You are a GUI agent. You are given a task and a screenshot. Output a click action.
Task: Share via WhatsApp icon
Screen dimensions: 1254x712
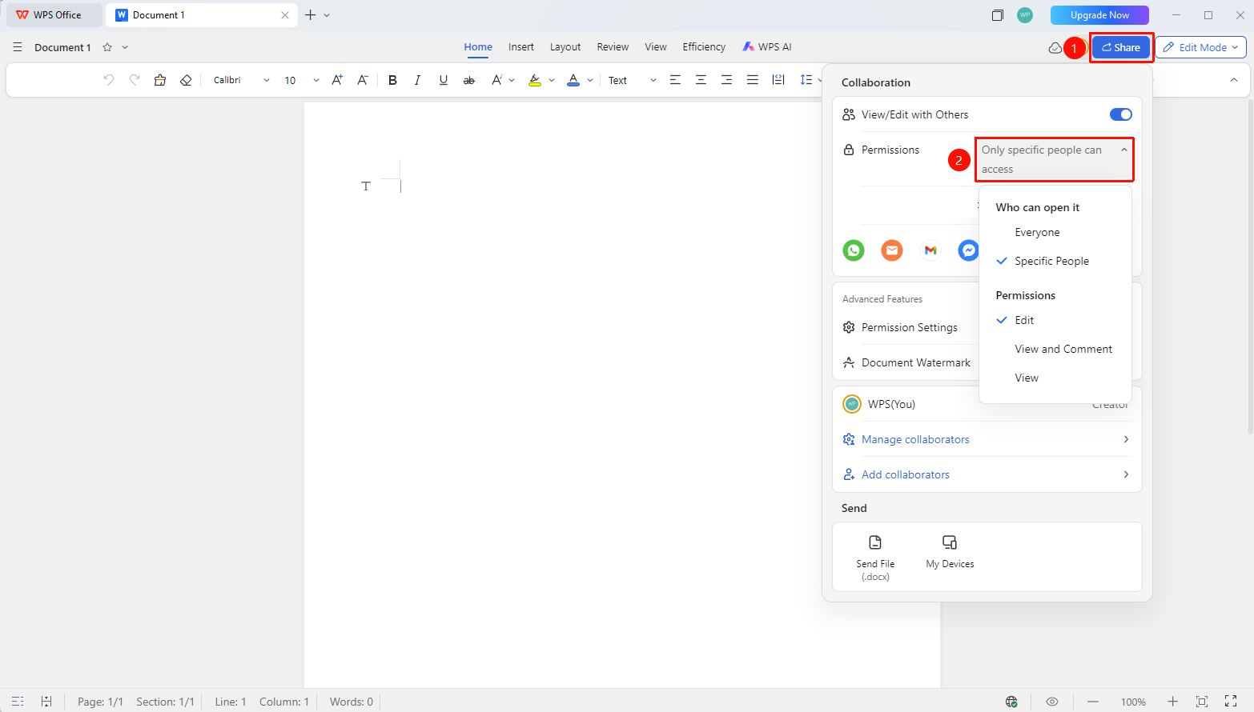(x=854, y=250)
